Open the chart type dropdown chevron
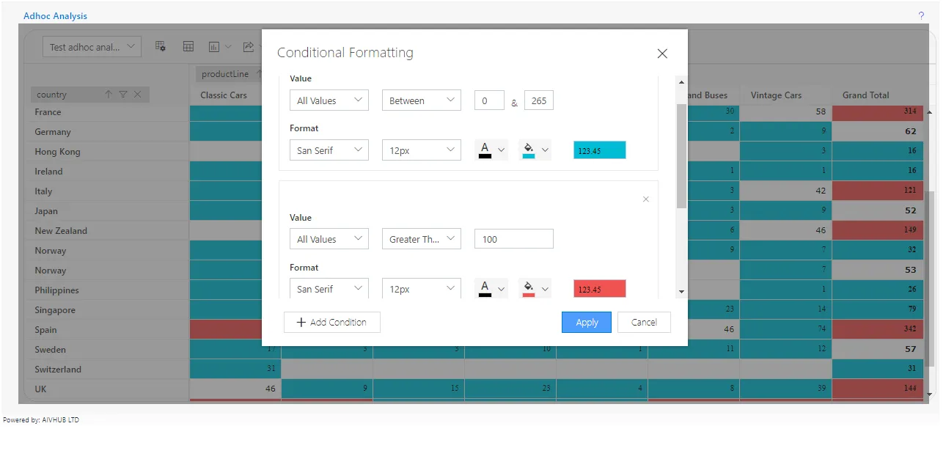 coord(229,46)
